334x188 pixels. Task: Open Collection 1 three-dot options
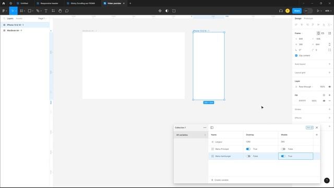pos(205,127)
